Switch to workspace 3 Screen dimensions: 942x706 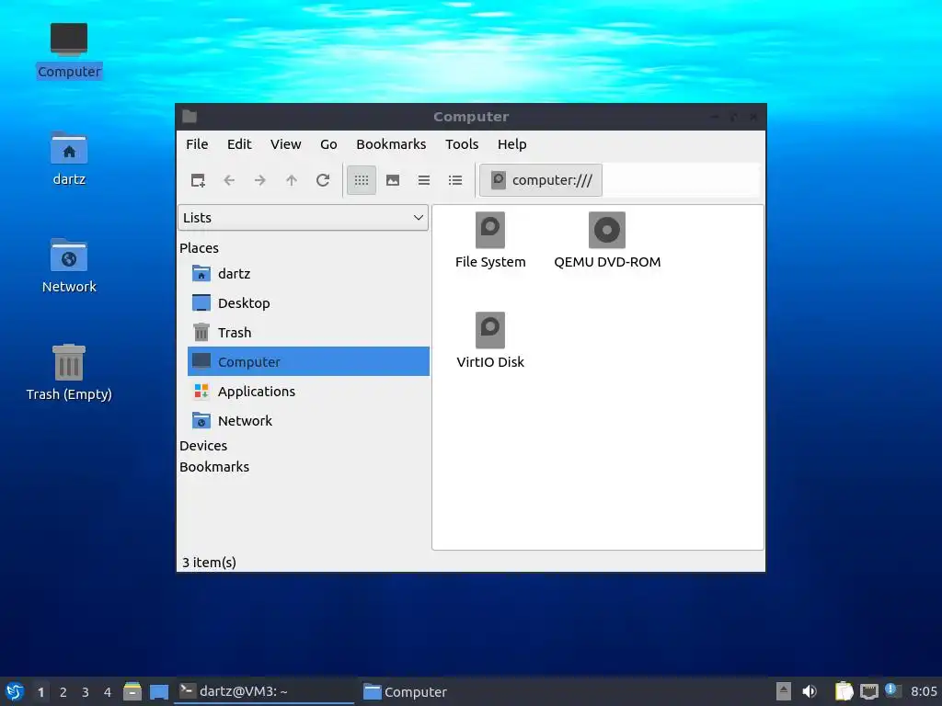click(86, 692)
